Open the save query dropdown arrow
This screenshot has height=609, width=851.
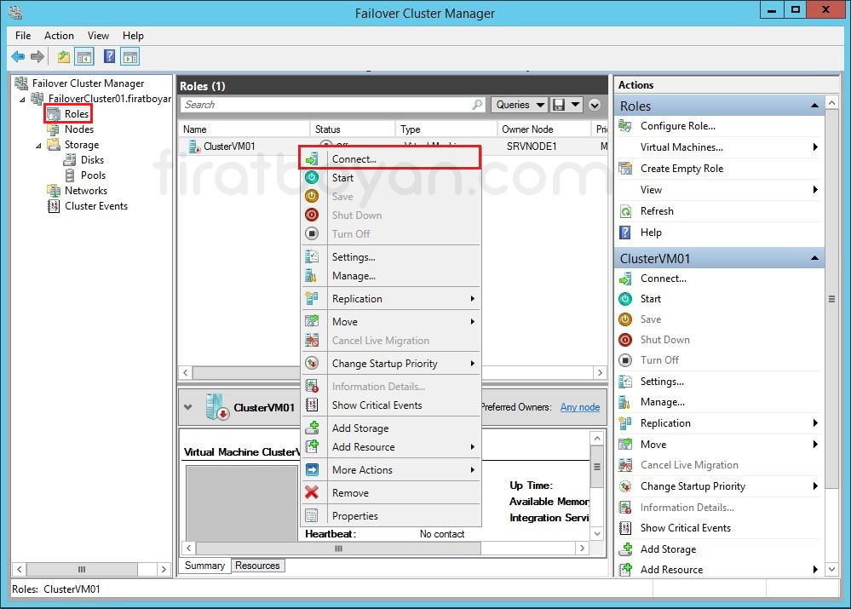pos(575,104)
